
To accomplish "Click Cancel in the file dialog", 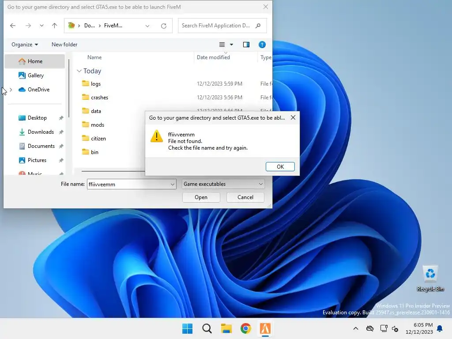I will tap(245, 197).
